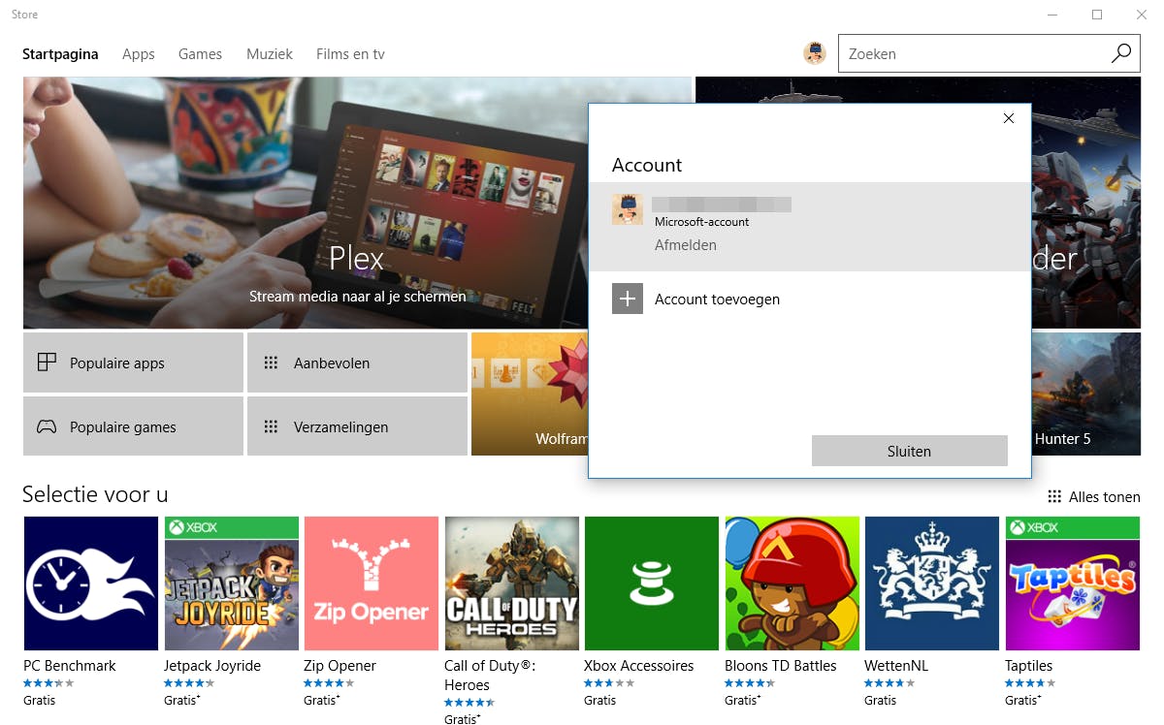The image size is (1164, 725).
Task: Open the Zip Opener app tile
Action: click(x=372, y=583)
